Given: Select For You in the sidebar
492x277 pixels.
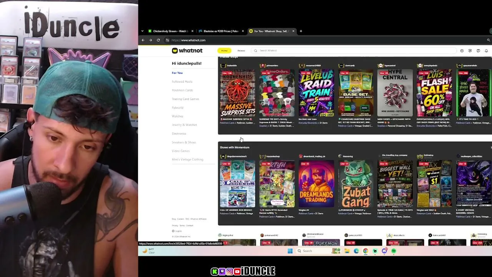Looking at the screenshot, I should [x=177, y=73].
